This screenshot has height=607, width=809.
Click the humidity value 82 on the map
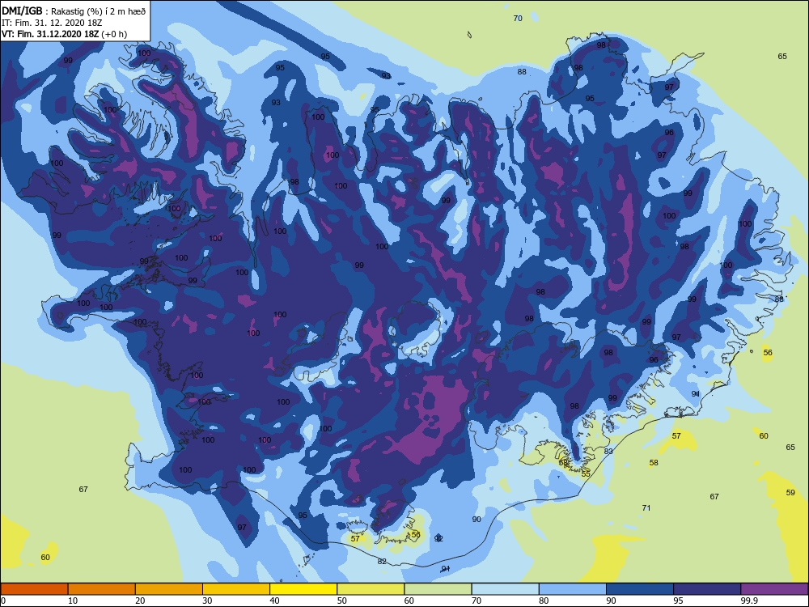pyautogui.click(x=382, y=561)
